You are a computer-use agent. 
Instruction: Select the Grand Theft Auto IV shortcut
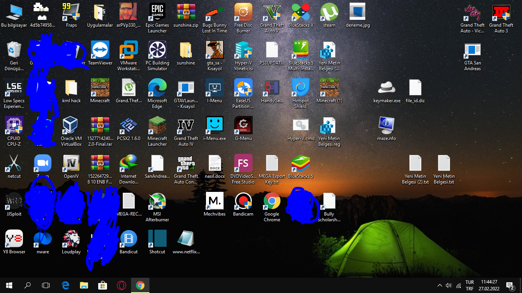186,132
